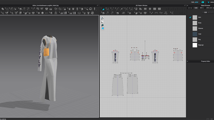This screenshot has height=120, width=214.
Task: Choose the ellipse pattern tool
Action: click(150, 9)
